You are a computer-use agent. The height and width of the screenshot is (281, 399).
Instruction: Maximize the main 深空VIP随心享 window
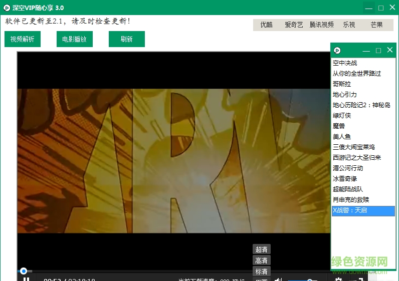coord(381,8)
